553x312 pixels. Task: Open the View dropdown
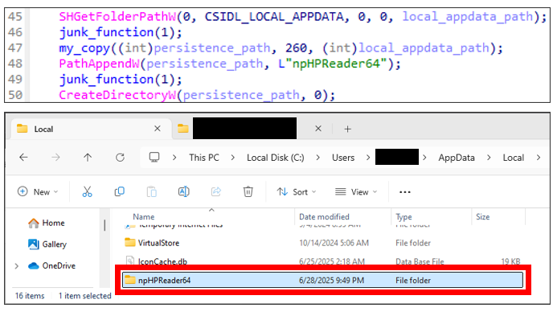(x=356, y=191)
